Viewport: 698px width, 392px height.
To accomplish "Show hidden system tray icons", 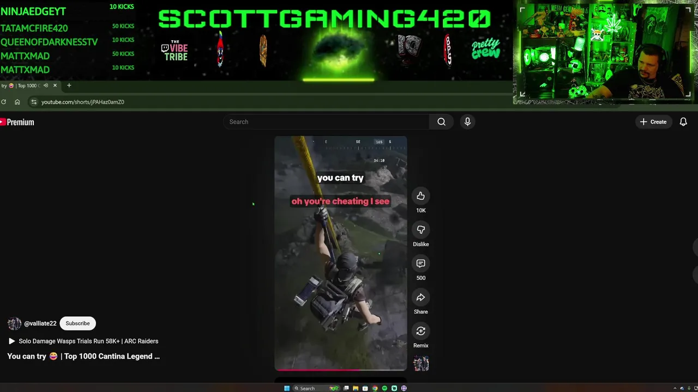I will click(675, 388).
